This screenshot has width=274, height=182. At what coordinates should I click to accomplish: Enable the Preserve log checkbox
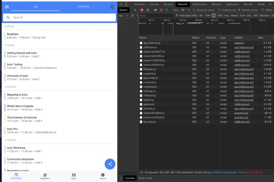point(219,10)
